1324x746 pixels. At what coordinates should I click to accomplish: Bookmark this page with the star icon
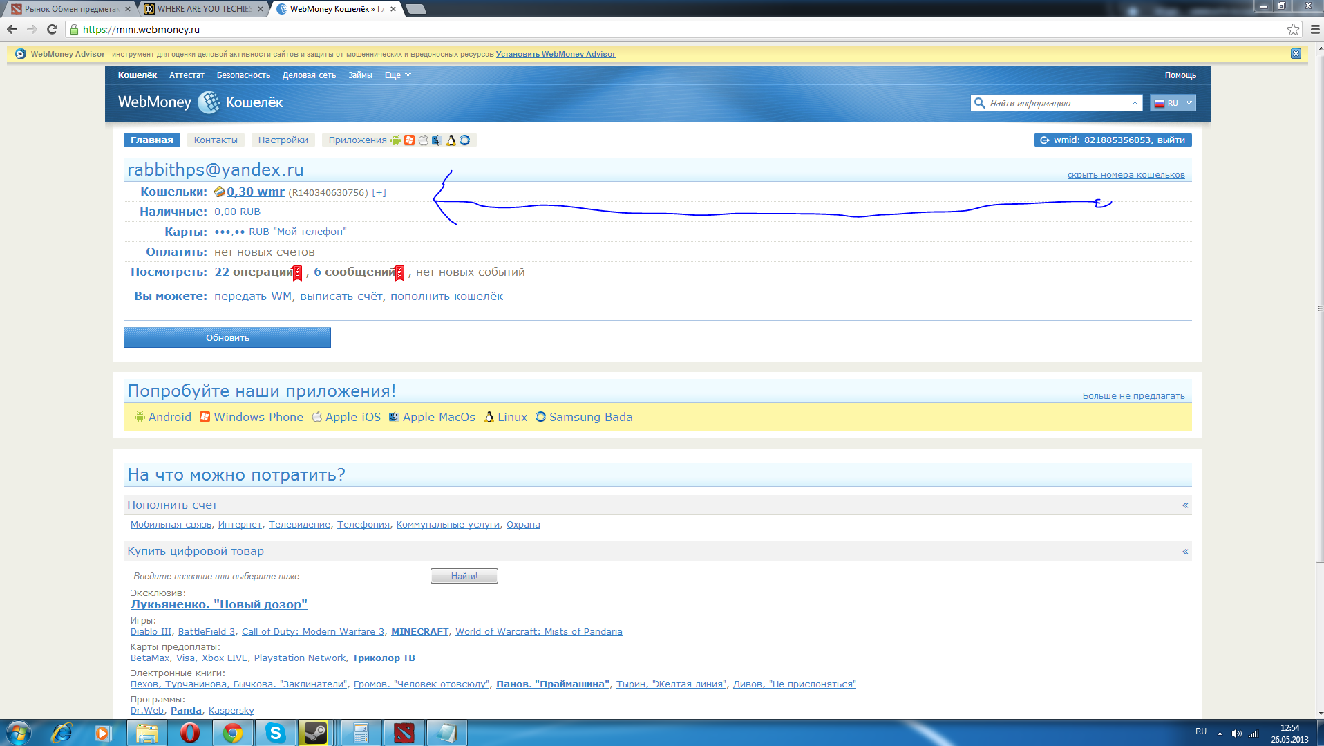(1293, 29)
